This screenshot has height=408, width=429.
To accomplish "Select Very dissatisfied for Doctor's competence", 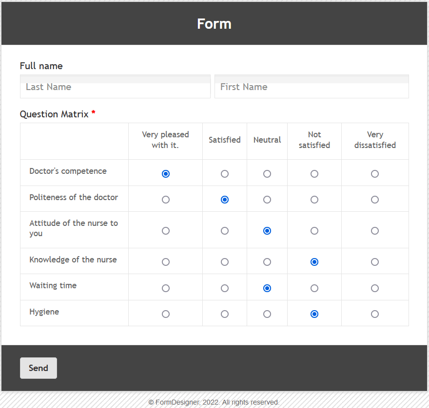I will (x=375, y=174).
